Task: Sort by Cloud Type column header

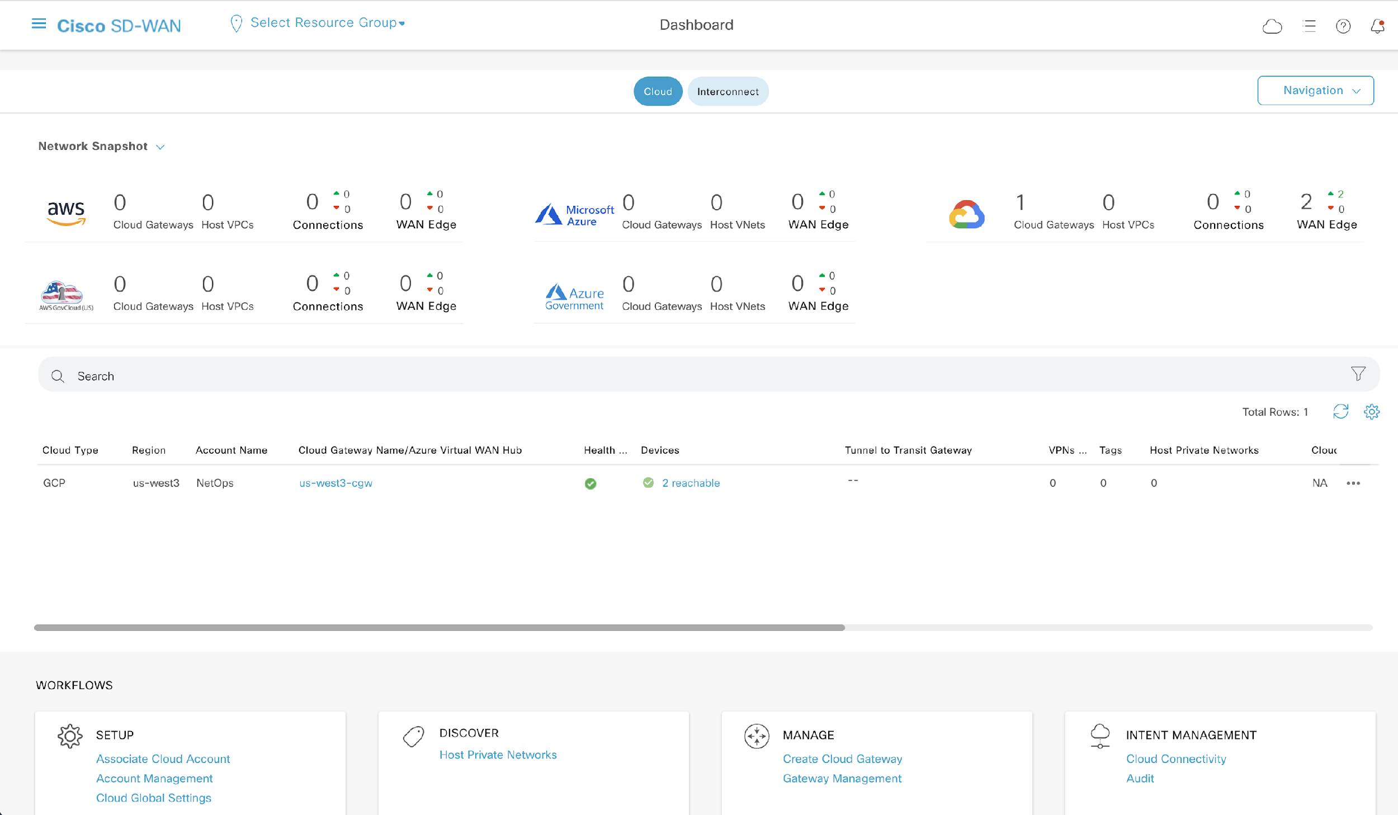Action: [x=70, y=450]
